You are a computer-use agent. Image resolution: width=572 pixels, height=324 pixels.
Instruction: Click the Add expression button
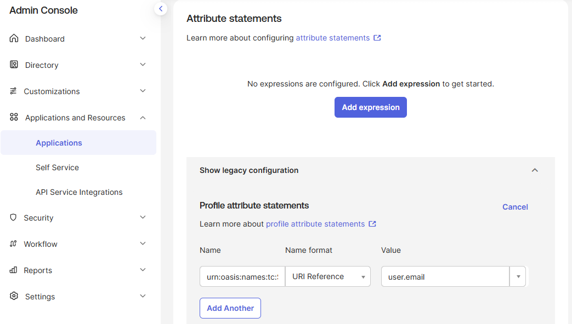pos(371,107)
